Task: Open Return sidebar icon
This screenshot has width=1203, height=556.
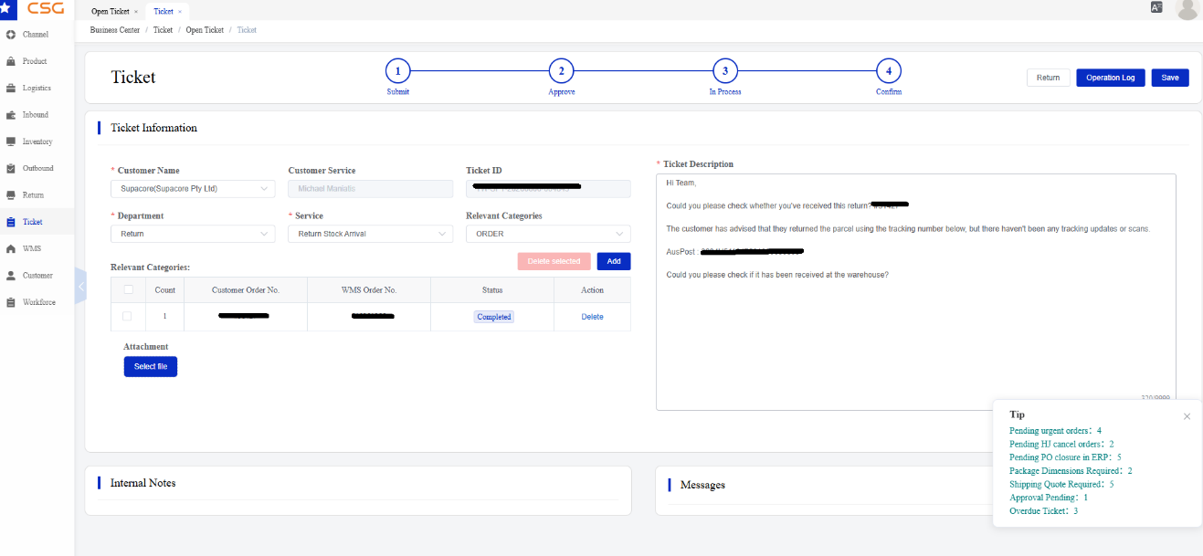Action: tap(11, 195)
